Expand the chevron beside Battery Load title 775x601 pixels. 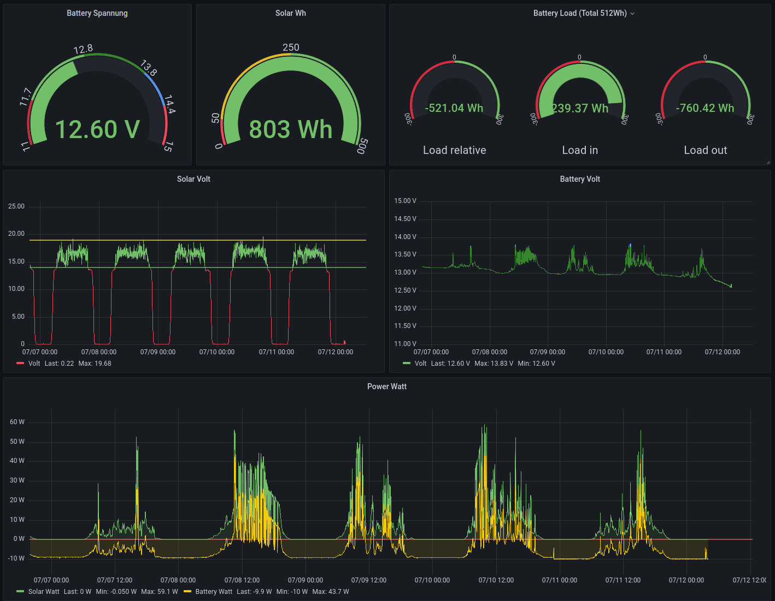(x=632, y=14)
